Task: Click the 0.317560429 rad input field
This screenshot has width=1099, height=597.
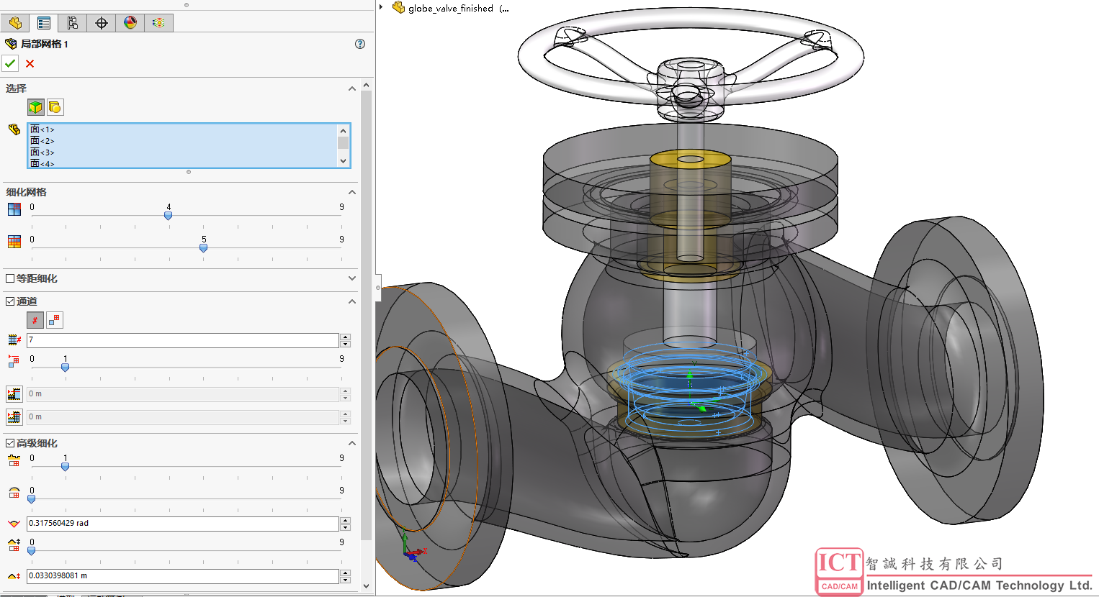Action: (182, 524)
